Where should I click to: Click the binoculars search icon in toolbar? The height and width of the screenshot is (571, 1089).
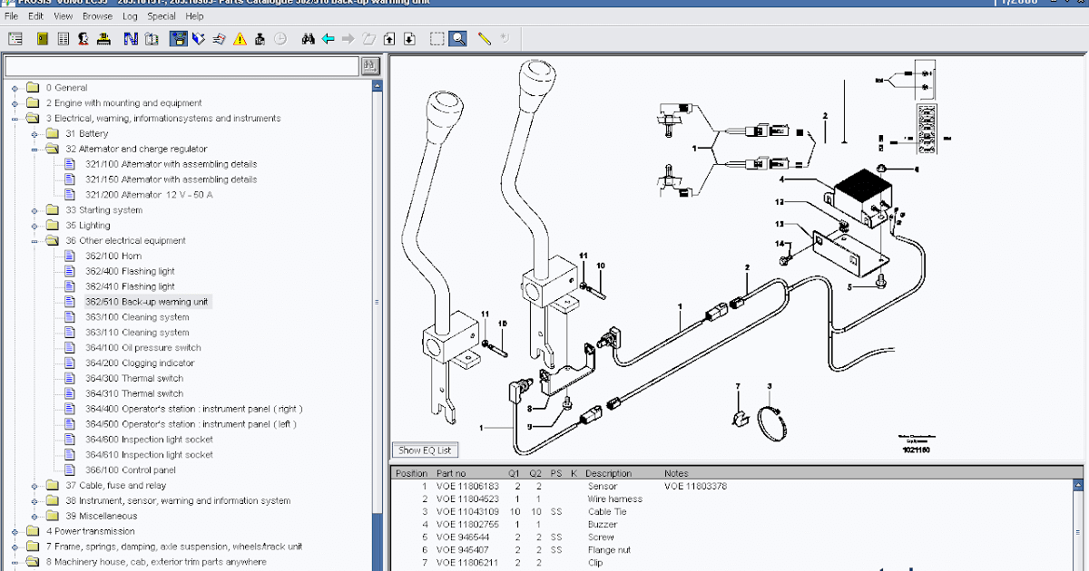[308, 39]
